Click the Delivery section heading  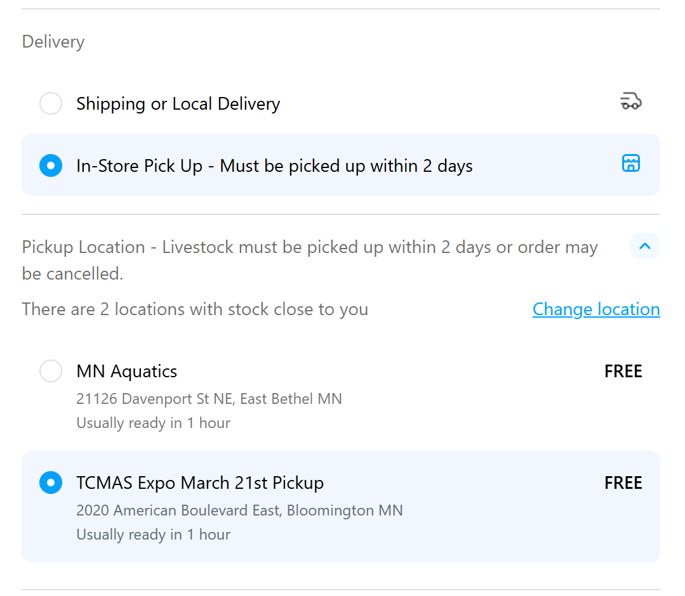point(53,42)
